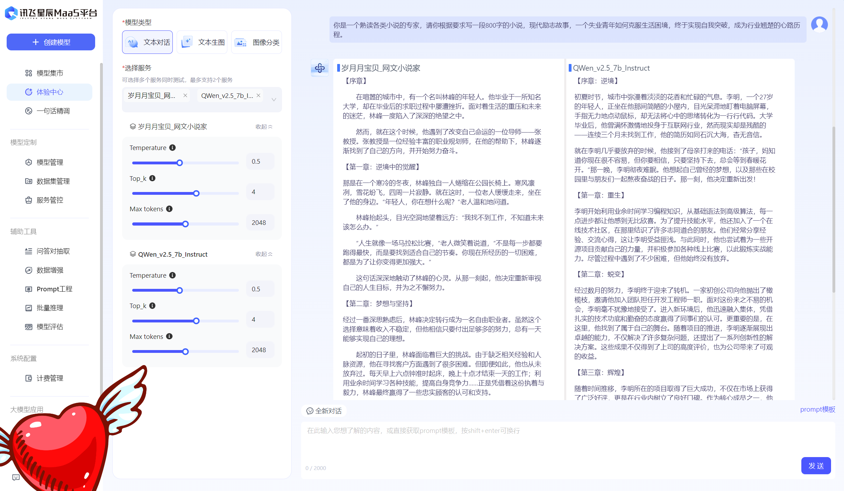This screenshot has height=491, width=844.
Task: Click the info icon for QWen Temperature
Action: 172,275
